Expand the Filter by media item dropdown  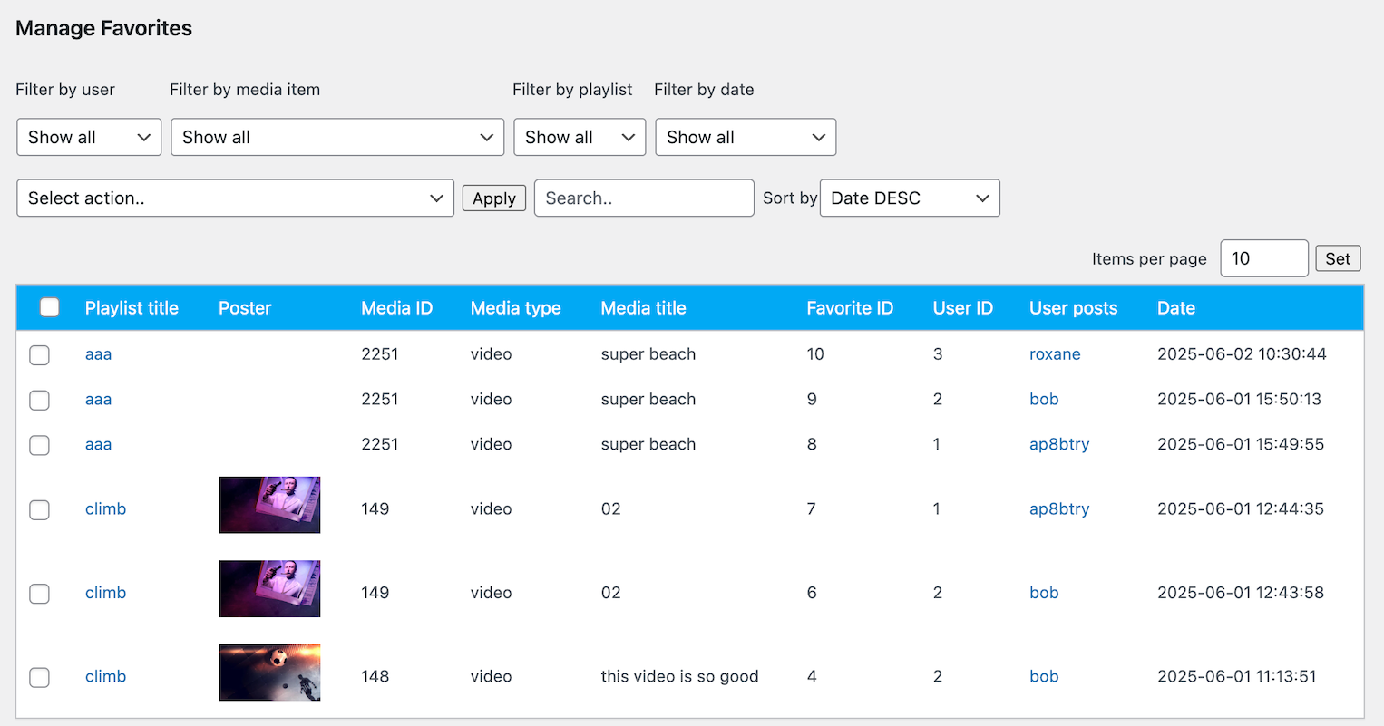336,137
